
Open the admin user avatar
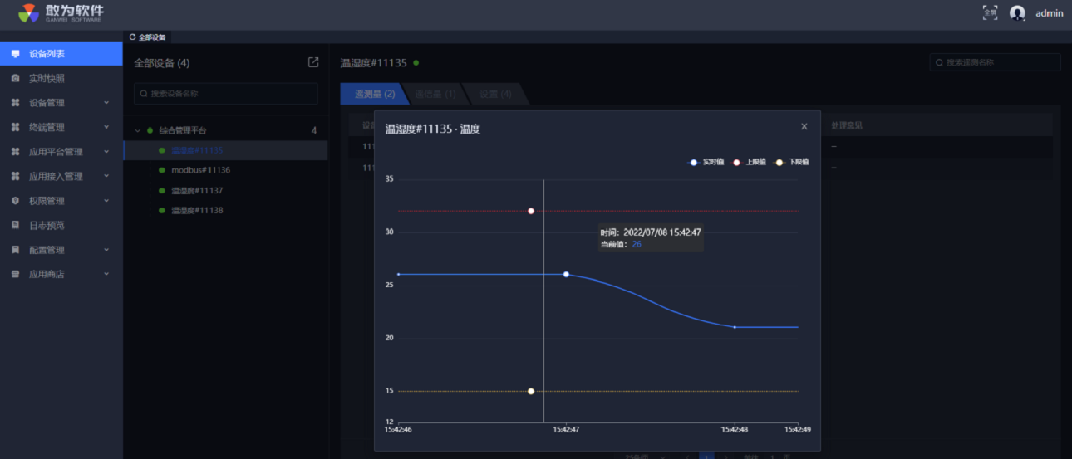click(1017, 13)
